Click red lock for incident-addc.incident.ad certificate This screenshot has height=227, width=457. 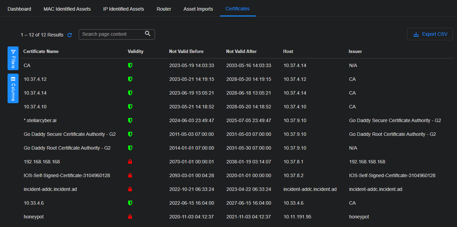pos(130,189)
